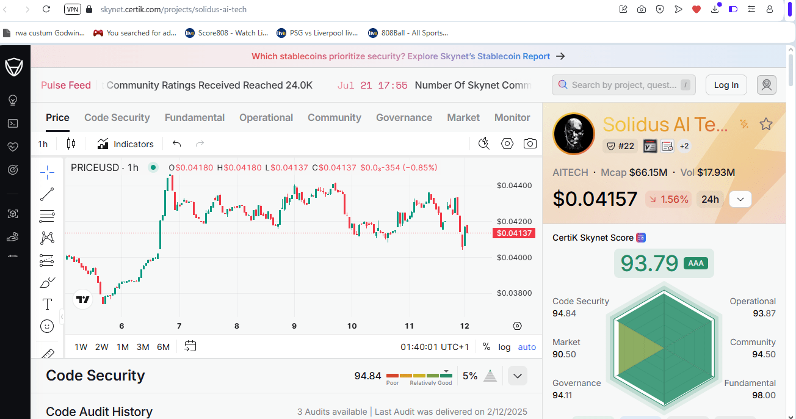796x419 pixels.
Task: Open chart settings hexagon icon
Action: 507,144
